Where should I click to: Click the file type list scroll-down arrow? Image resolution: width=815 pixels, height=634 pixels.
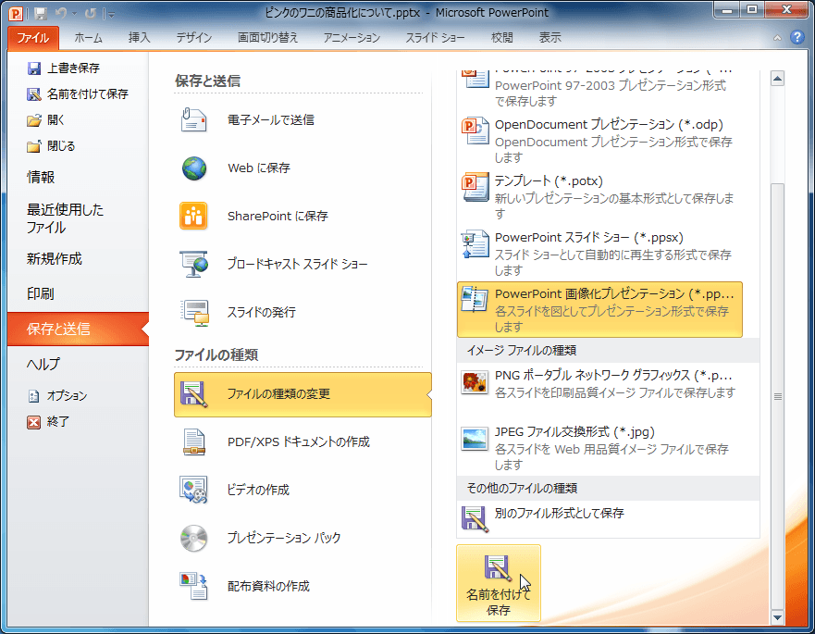click(x=778, y=618)
